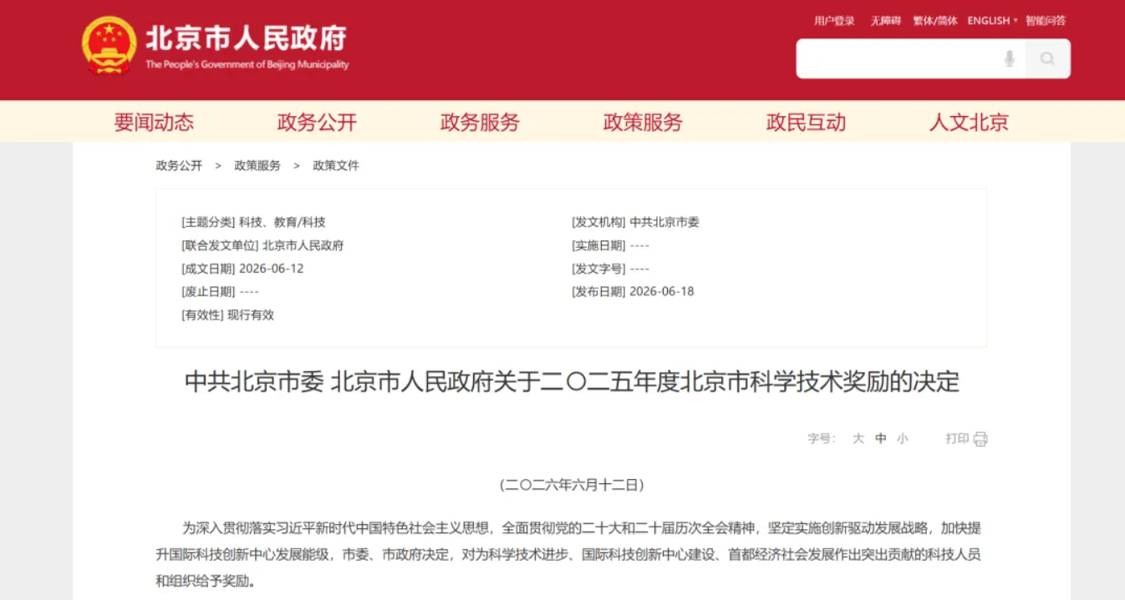Viewport: 1125px width, 600px height.
Task: Open the 政策服务 navigation menu
Action: click(x=643, y=123)
